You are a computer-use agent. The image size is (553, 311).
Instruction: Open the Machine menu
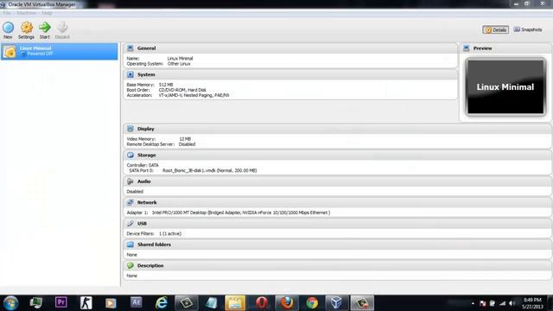[x=26, y=13]
